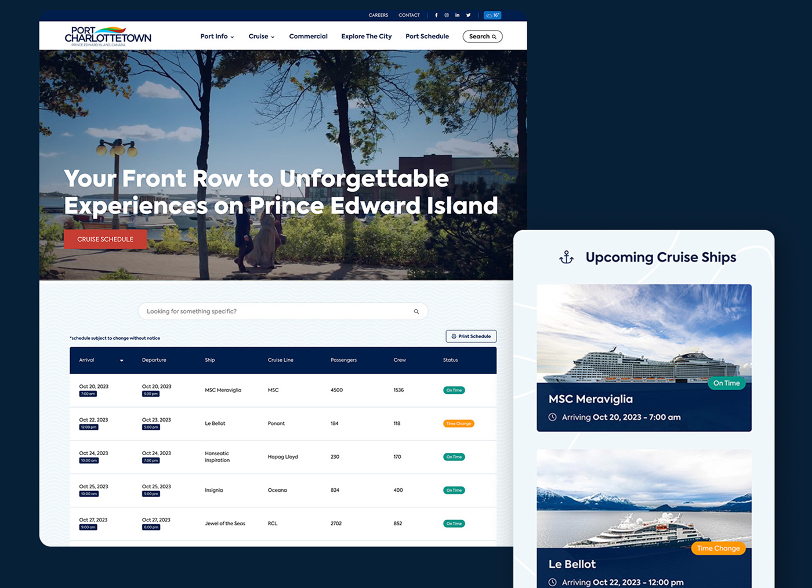Open the Commercial menu item
812x588 pixels.
(308, 37)
